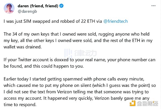Screen dimensions: 161x109
Task: Open the display name "daren (friend, friend)"
Action: (x=38, y=6)
